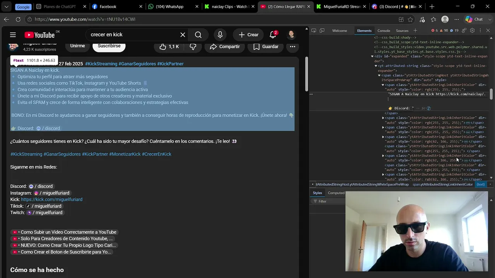The image size is (495, 278).
Task: Open more actions menu beside Guardar
Action: [x=293, y=47]
